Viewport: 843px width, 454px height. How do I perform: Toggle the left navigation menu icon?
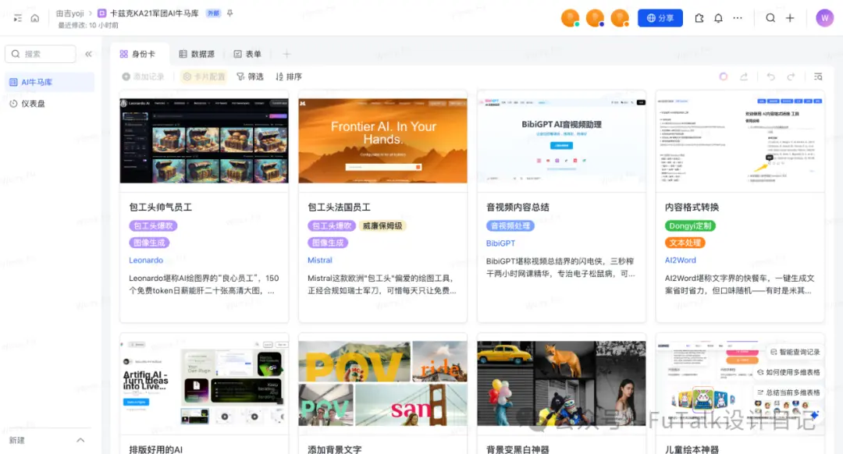coord(18,18)
